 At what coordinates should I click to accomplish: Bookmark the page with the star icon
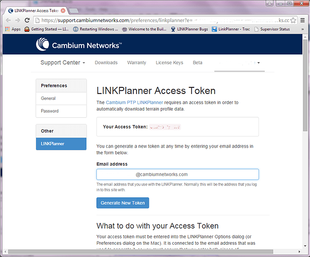[293, 21]
